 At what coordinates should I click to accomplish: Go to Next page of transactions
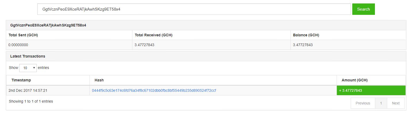(x=396, y=103)
